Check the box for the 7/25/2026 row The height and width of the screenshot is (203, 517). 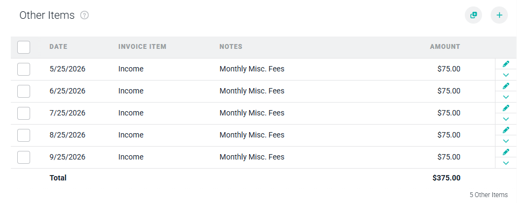(24, 113)
